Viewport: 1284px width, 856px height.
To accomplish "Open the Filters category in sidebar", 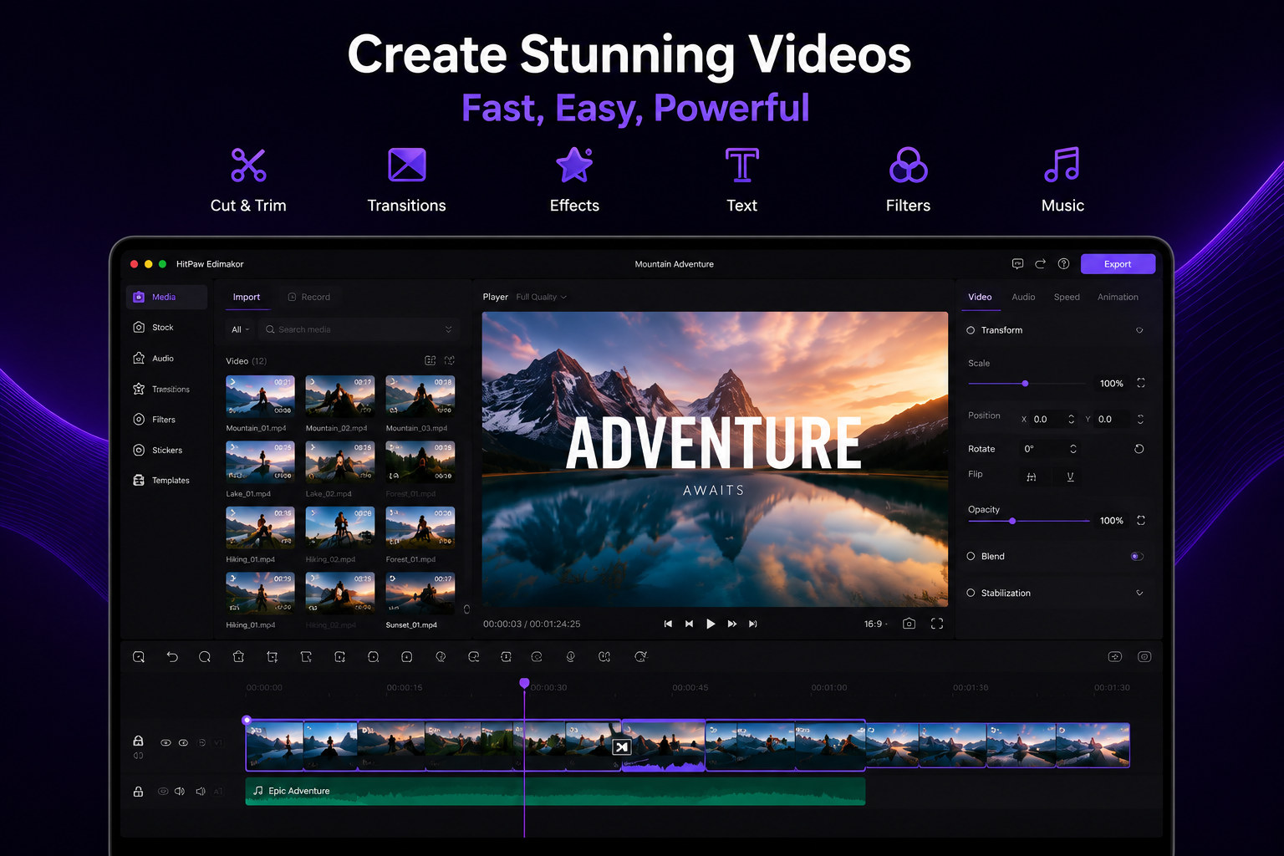I will (155, 420).
